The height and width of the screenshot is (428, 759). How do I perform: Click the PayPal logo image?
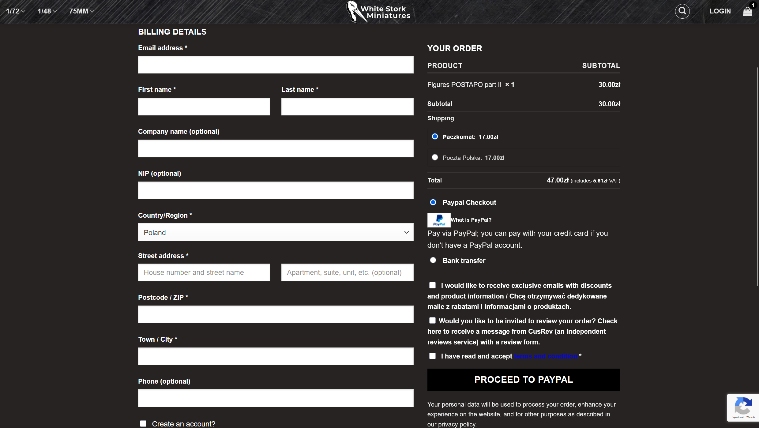coord(439,220)
